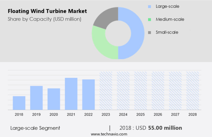The width and height of the screenshot is (212, 137).
Task: Click the Floating Wind Turbine Market title
Action: [x=47, y=12]
